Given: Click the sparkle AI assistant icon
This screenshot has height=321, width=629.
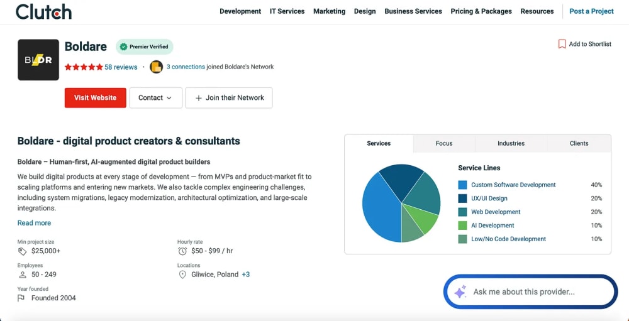Looking at the screenshot, I should (x=460, y=291).
